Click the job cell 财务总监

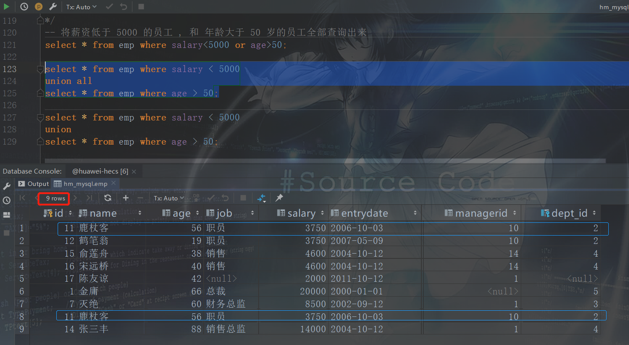[226, 304]
